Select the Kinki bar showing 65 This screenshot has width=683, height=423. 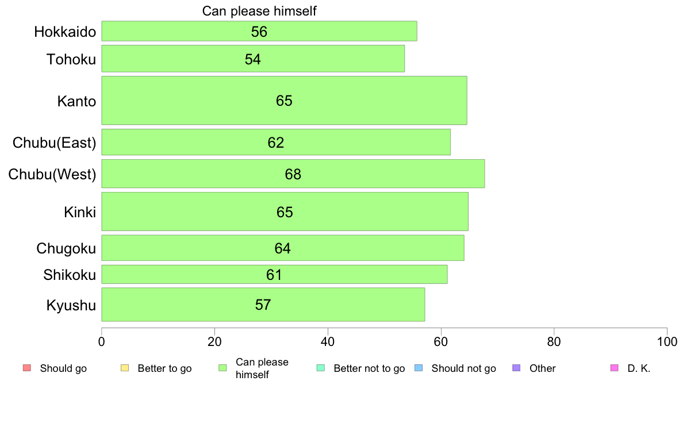click(x=285, y=211)
